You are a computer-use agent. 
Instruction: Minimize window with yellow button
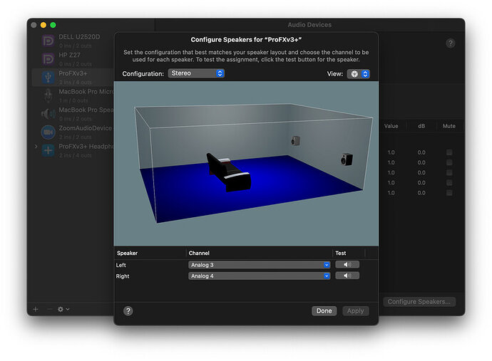pos(43,25)
